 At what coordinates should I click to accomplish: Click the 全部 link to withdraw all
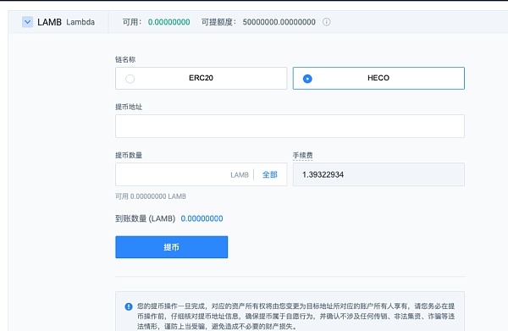tap(270, 174)
